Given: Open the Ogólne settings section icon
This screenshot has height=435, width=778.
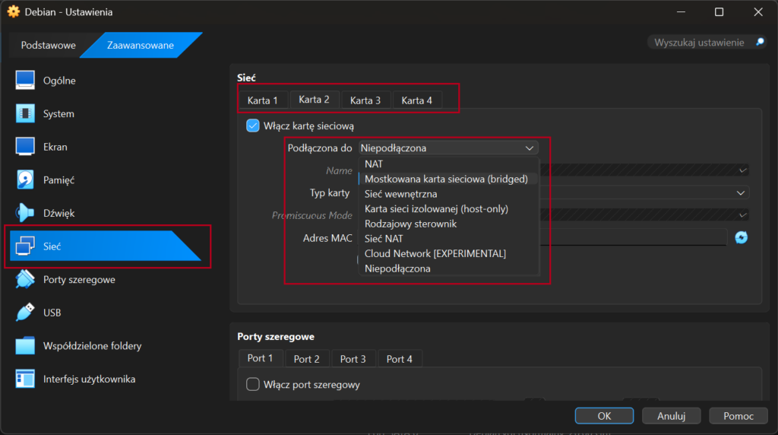Looking at the screenshot, I should pos(25,81).
